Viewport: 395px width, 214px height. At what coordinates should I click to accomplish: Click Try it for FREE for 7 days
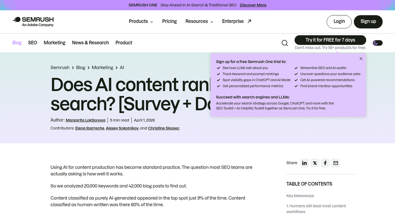tap(330, 40)
